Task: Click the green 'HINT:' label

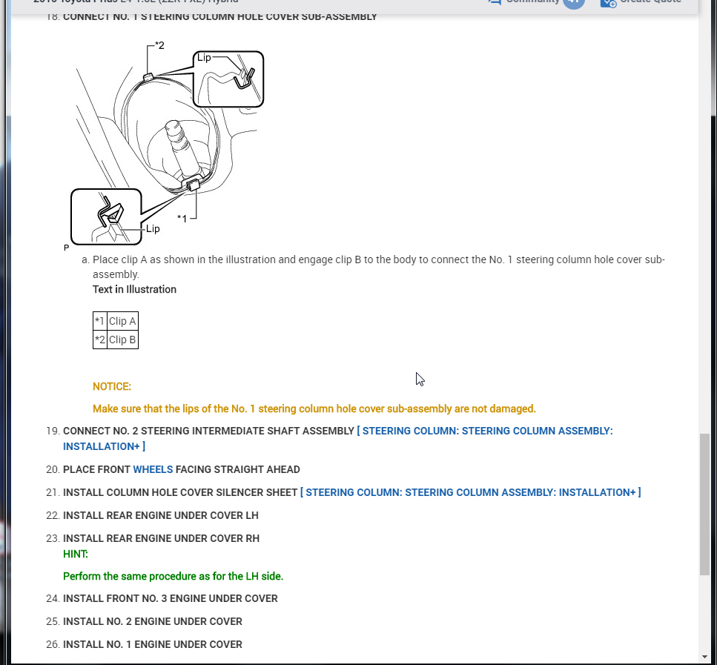Action: (76, 554)
